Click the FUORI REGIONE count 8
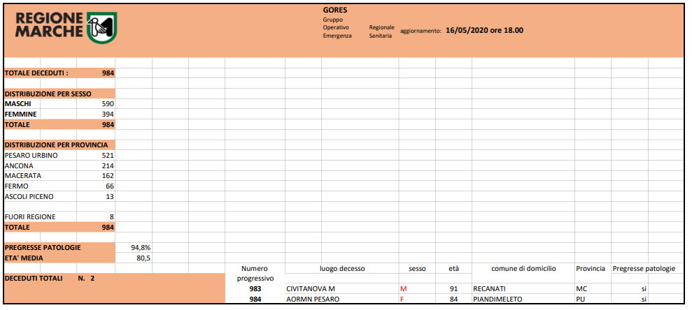The height and width of the screenshot is (310, 692). (112, 217)
